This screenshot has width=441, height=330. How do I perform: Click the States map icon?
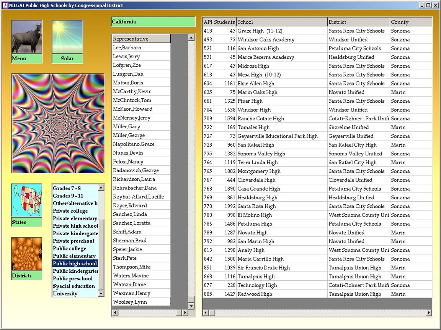26,201
